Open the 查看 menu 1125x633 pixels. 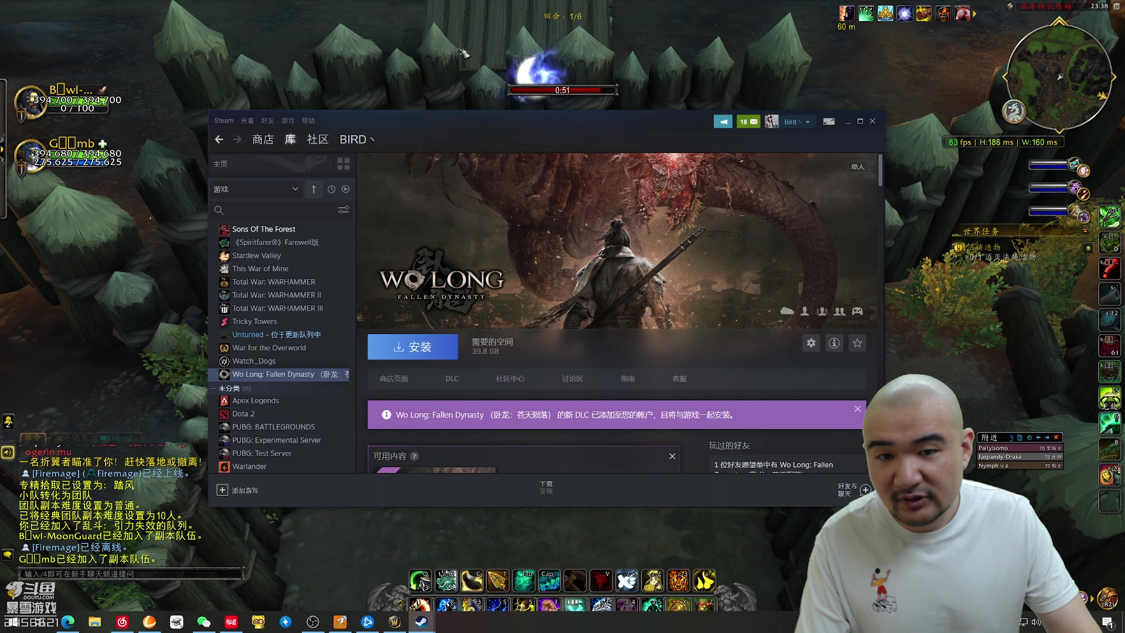pyautogui.click(x=247, y=121)
